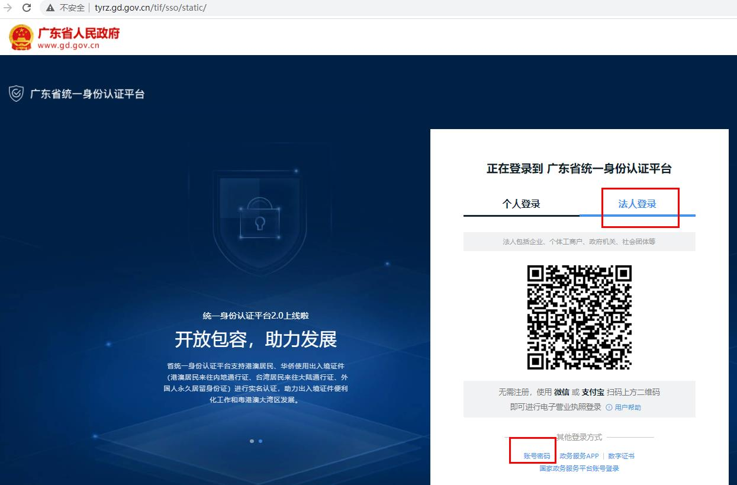
Task: Click the shield checkmark icon beside platform name
Action: 16,94
